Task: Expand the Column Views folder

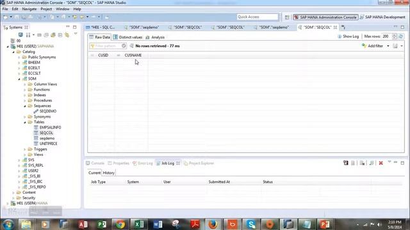Action: [25, 84]
